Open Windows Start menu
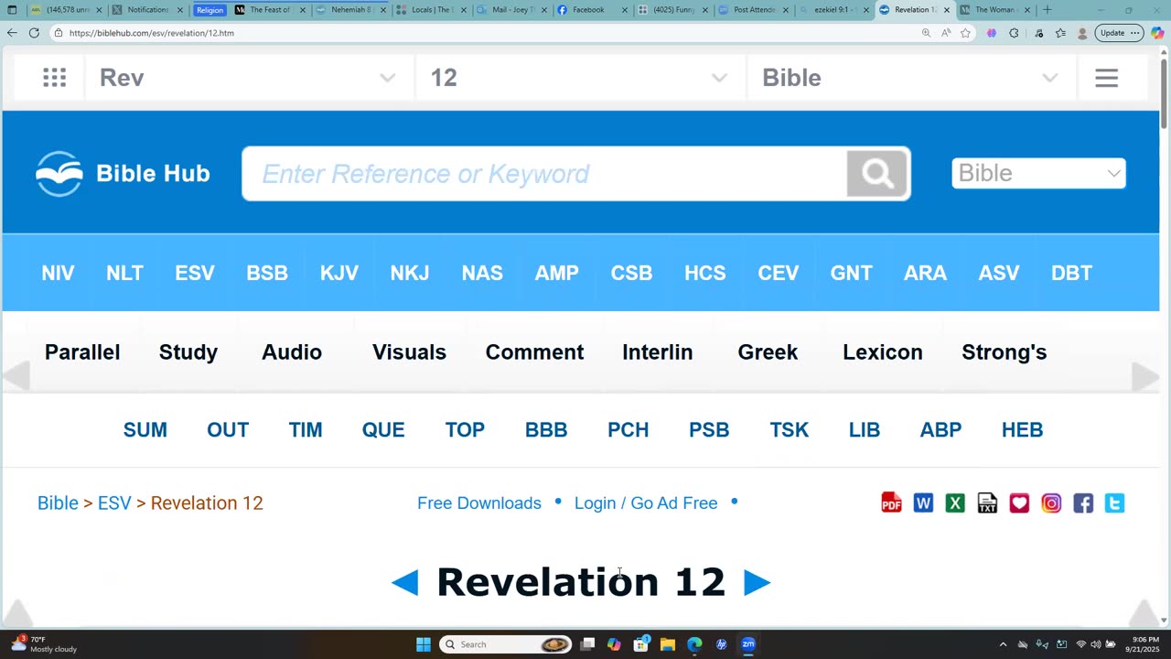 (x=424, y=644)
